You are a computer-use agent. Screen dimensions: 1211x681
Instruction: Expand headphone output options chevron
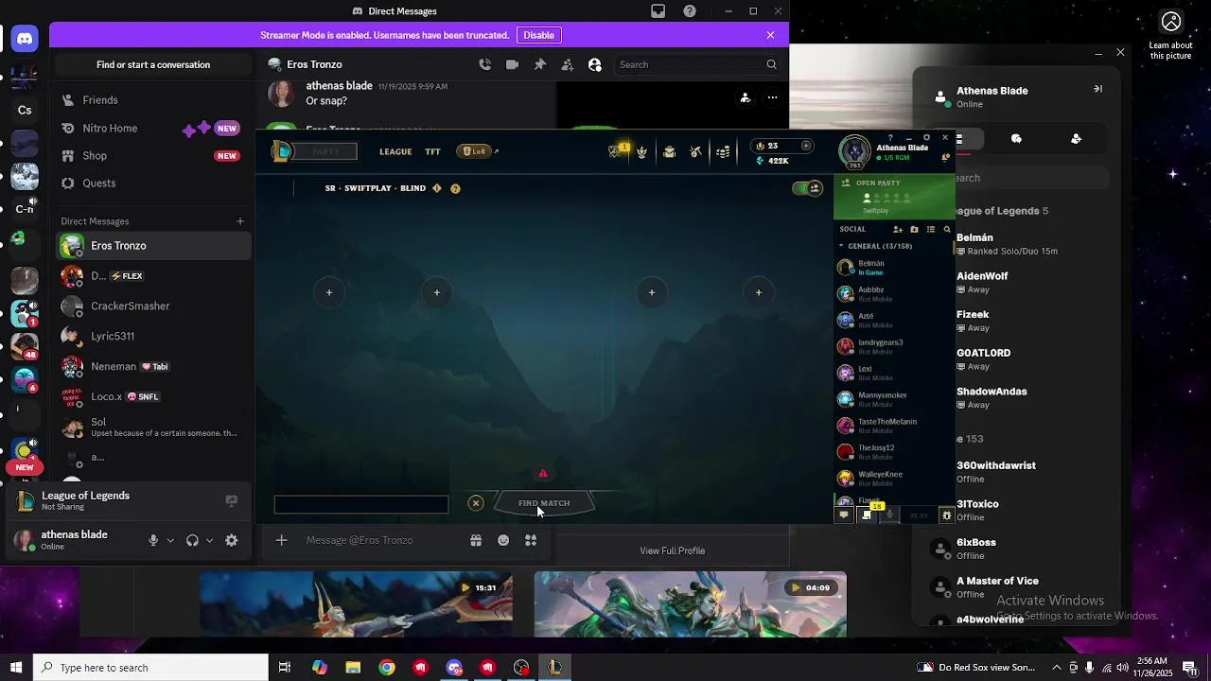tap(209, 540)
